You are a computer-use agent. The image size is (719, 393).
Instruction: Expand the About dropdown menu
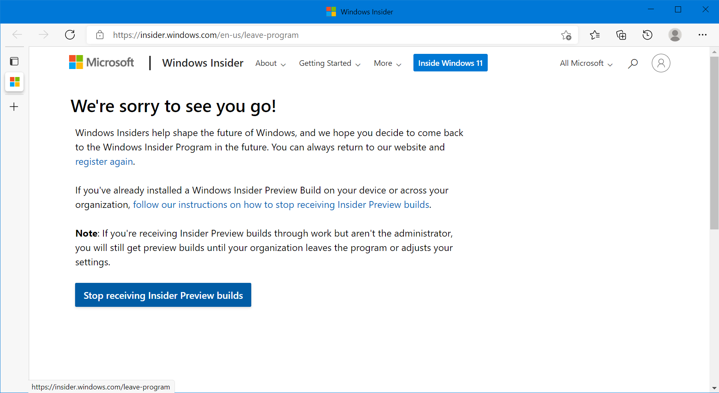pyautogui.click(x=270, y=63)
